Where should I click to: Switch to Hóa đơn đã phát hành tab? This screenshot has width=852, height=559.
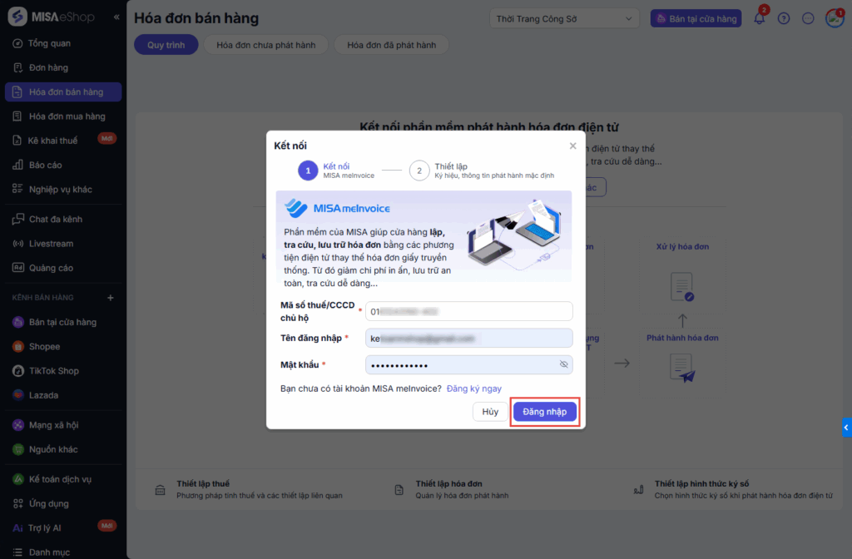[391, 45]
